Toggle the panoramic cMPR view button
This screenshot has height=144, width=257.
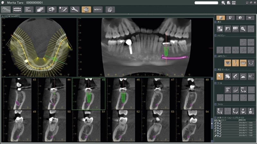(244, 62)
